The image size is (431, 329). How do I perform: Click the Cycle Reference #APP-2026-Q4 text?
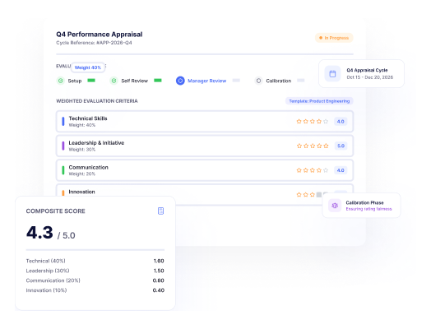[x=94, y=43]
